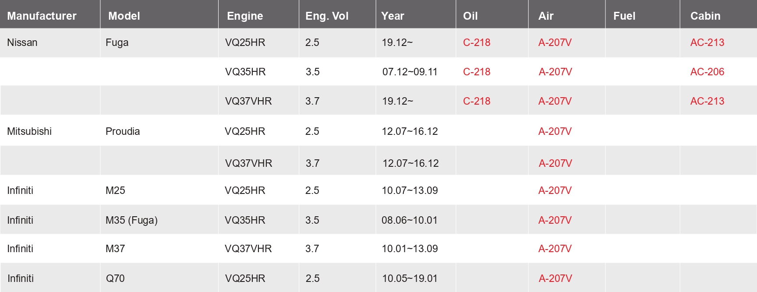The image size is (757, 292).
Task: Click the Manufacturer column header
Action: point(42,16)
